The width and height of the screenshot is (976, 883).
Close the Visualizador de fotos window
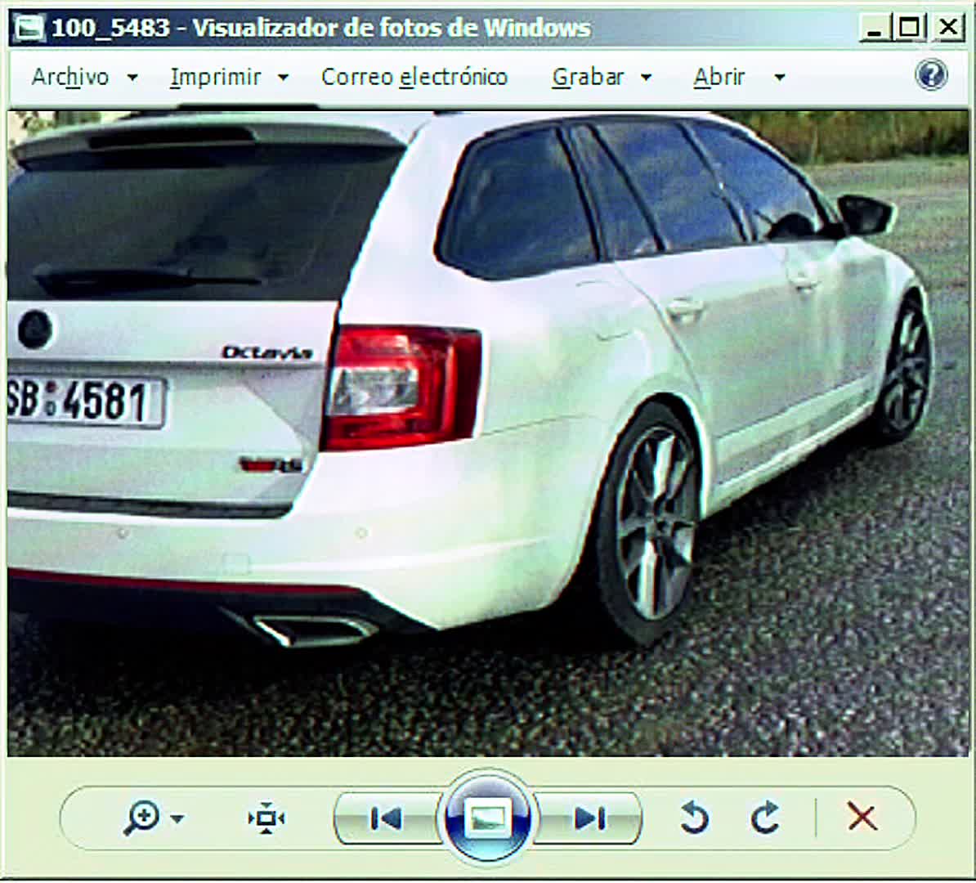coord(948,28)
